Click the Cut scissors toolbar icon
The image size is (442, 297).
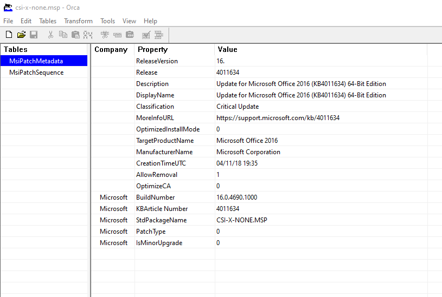(x=51, y=35)
